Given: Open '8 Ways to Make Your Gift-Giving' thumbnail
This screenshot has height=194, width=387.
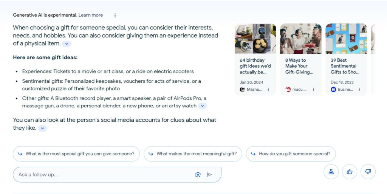Looking at the screenshot, I should pos(301,39).
